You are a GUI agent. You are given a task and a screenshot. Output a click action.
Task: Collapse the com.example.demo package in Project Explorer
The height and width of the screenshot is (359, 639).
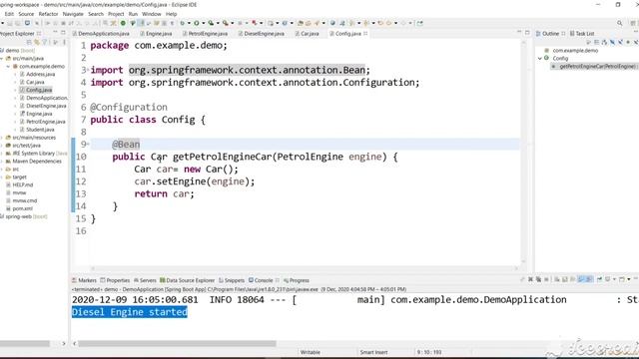tap(8, 67)
